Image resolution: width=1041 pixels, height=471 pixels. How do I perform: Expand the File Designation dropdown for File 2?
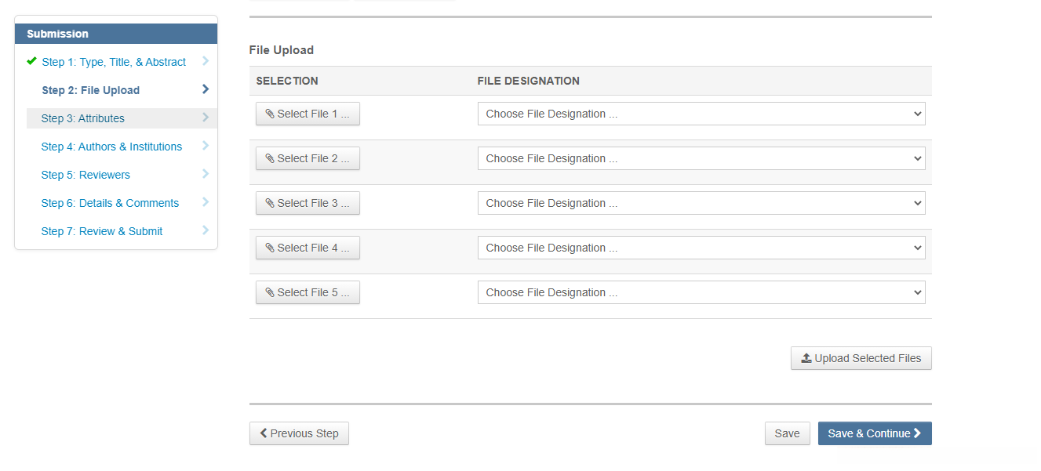[701, 159]
